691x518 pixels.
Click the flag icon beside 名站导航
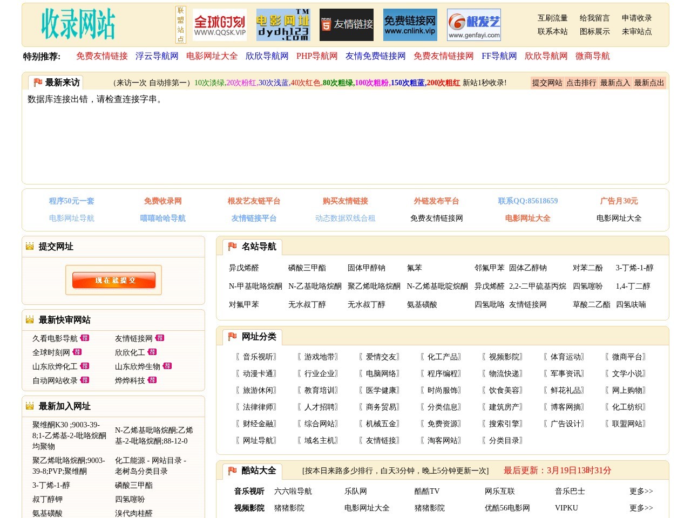[233, 247]
